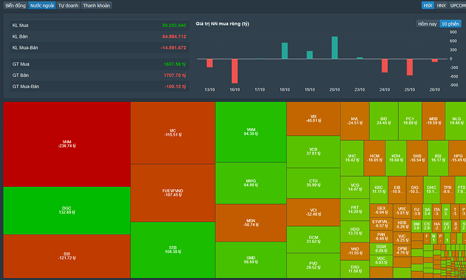466x280 pixels.
Task: Select the PVD heatmap tile
Action: [x=313, y=266]
